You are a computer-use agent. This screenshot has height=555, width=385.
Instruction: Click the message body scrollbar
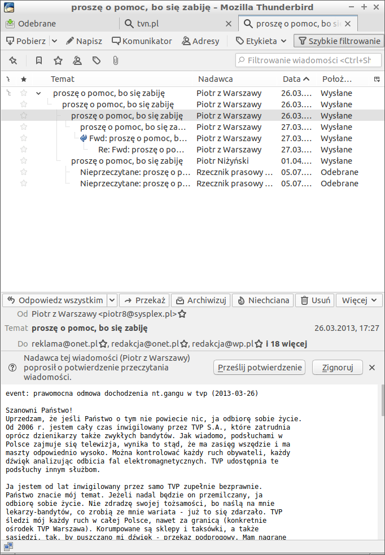(x=382, y=400)
